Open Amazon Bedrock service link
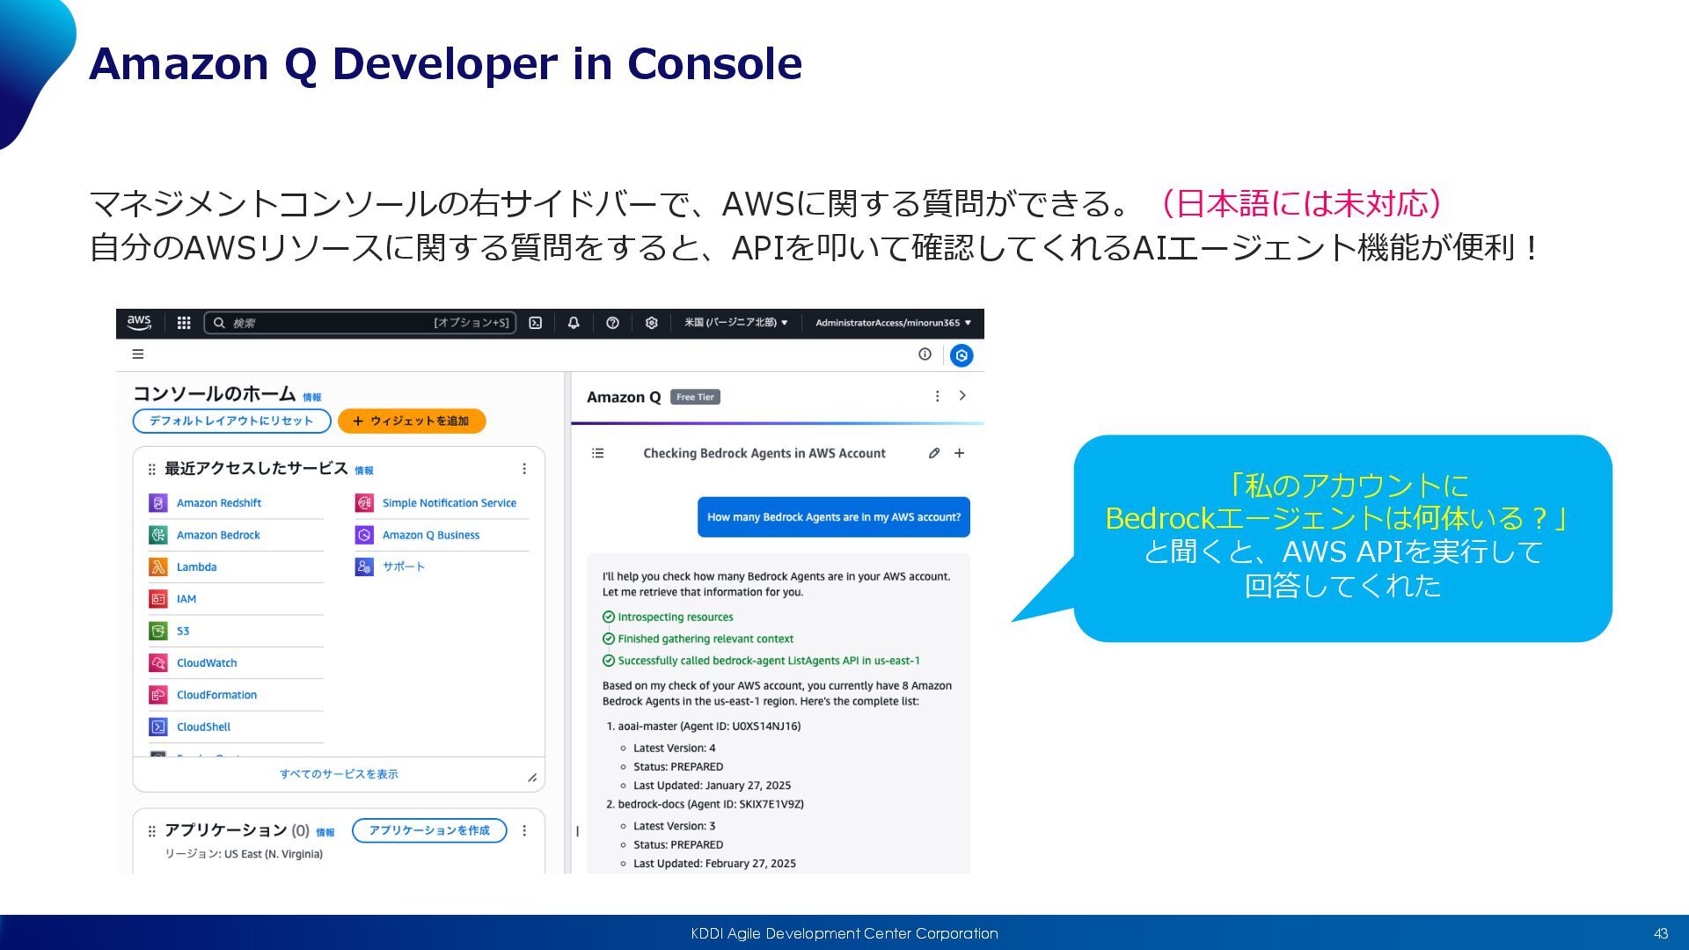The image size is (1689, 950). [218, 535]
